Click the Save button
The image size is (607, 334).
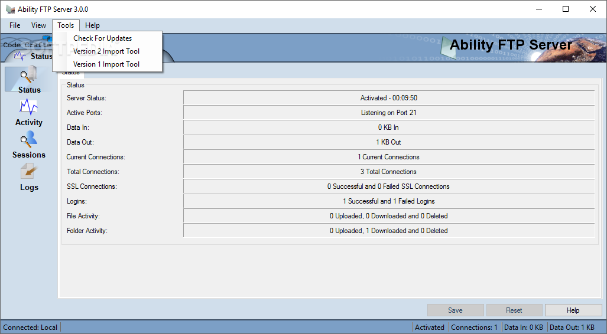pos(455,310)
